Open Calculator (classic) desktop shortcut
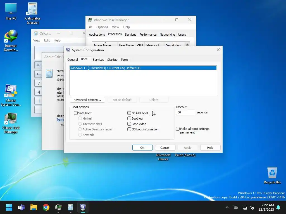Viewport: 286px width, 214px height. tap(33, 13)
